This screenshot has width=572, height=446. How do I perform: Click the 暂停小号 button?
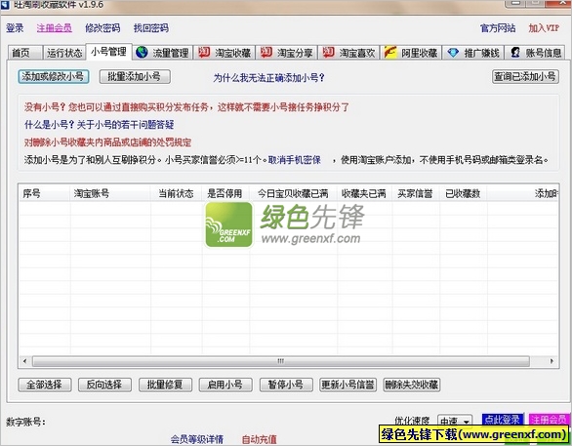click(286, 385)
